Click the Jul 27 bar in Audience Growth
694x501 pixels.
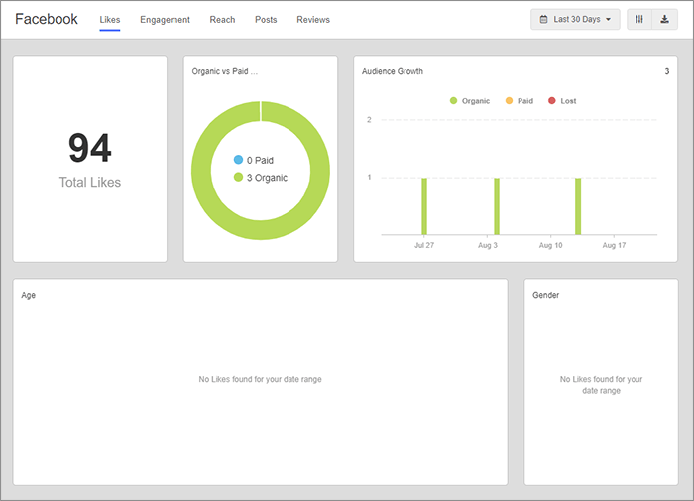(x=424, y=206)
